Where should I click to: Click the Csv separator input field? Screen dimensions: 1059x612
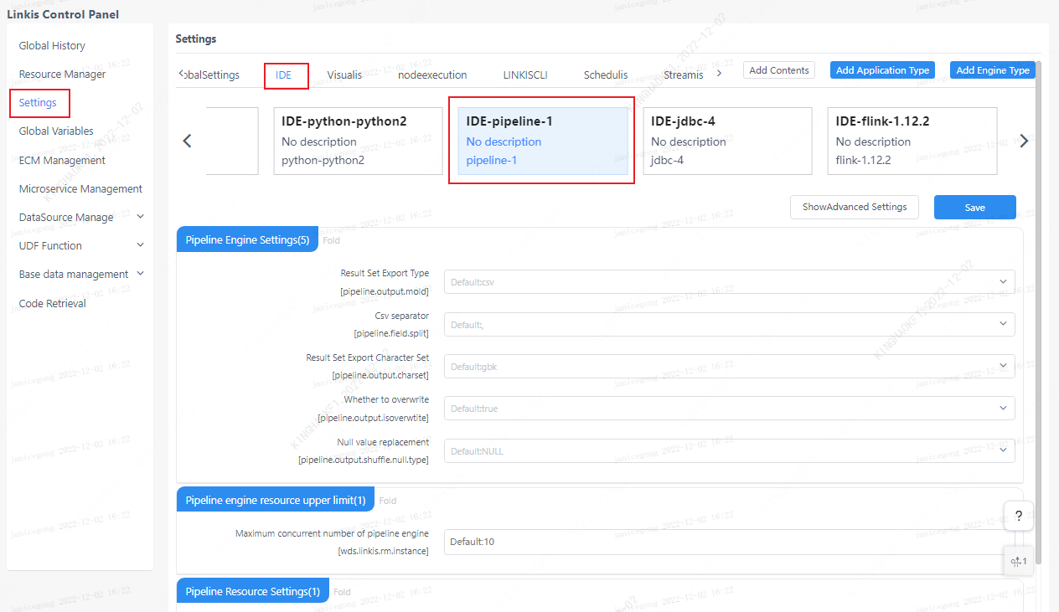(x=728, y=325)
